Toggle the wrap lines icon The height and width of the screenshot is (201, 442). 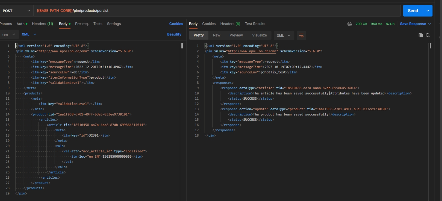[301, 35]
